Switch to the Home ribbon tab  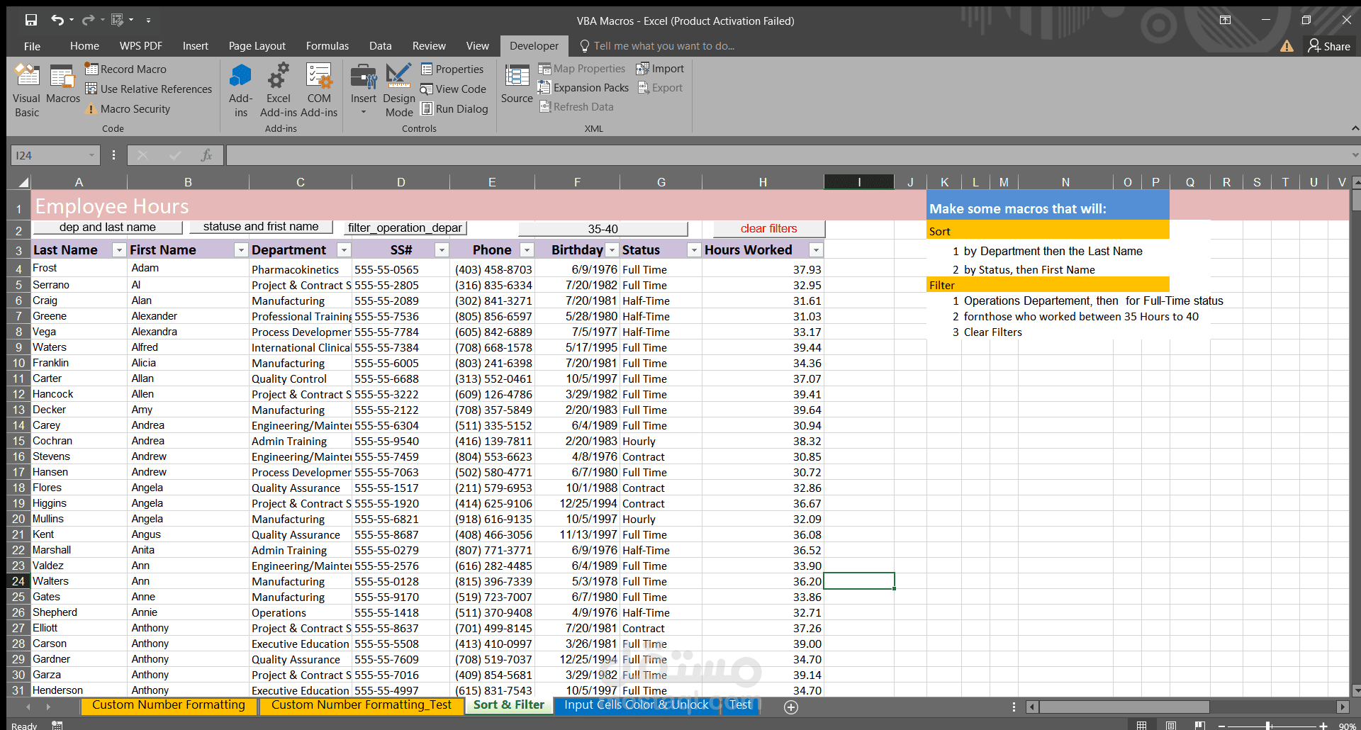coord(84,46)
